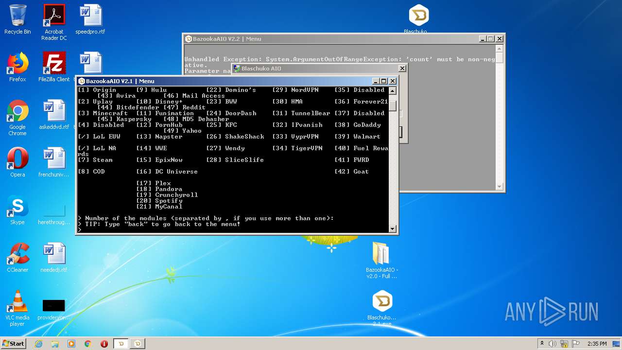Image resolution: width=622 pixels, height=350 pixels.
Task: Click the BazookaAIO V2.2 scrollbar down arrow
Action: click(x=499, y=186)
